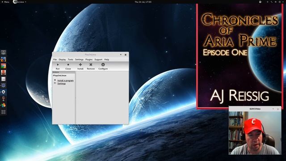
Task: Click the PlayOnLinux window title bar text
Action: 90,55
